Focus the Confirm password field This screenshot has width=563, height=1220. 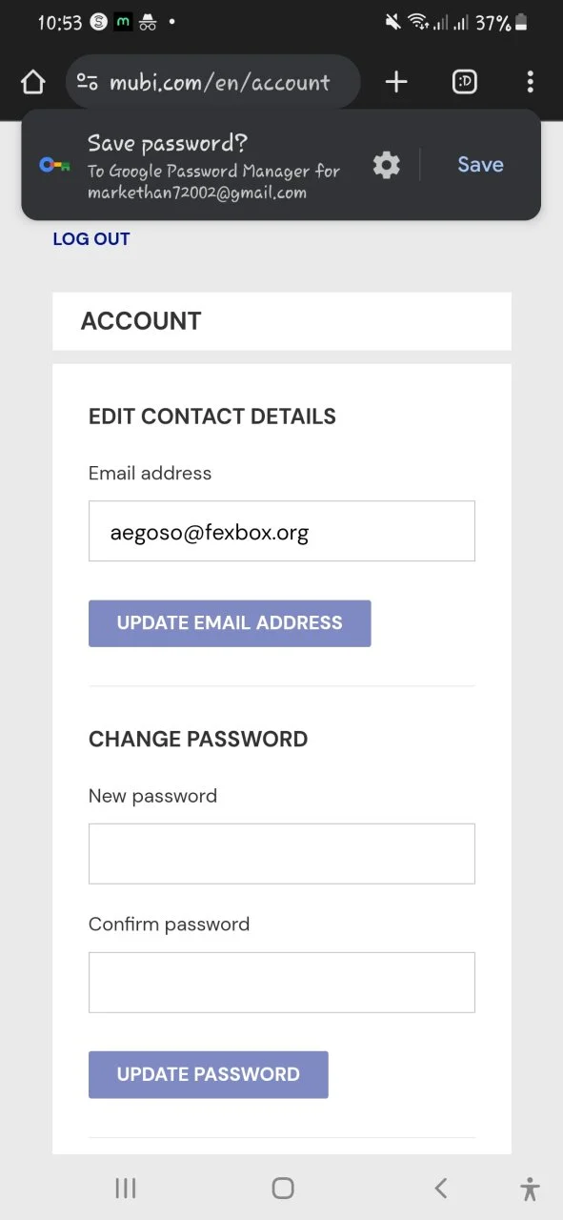282,982
